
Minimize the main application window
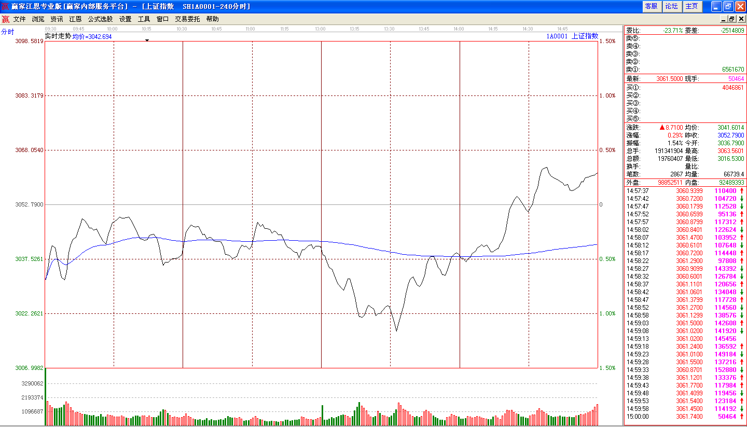(x=716, y=6)
